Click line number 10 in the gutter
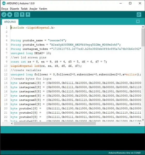The image size is (145, 155). pos(6,66)
